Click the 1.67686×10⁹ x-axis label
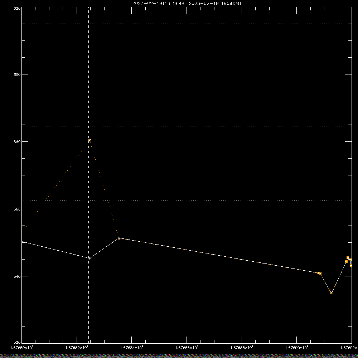The height and width of the screenshot is (358, 358). point(187,348)
